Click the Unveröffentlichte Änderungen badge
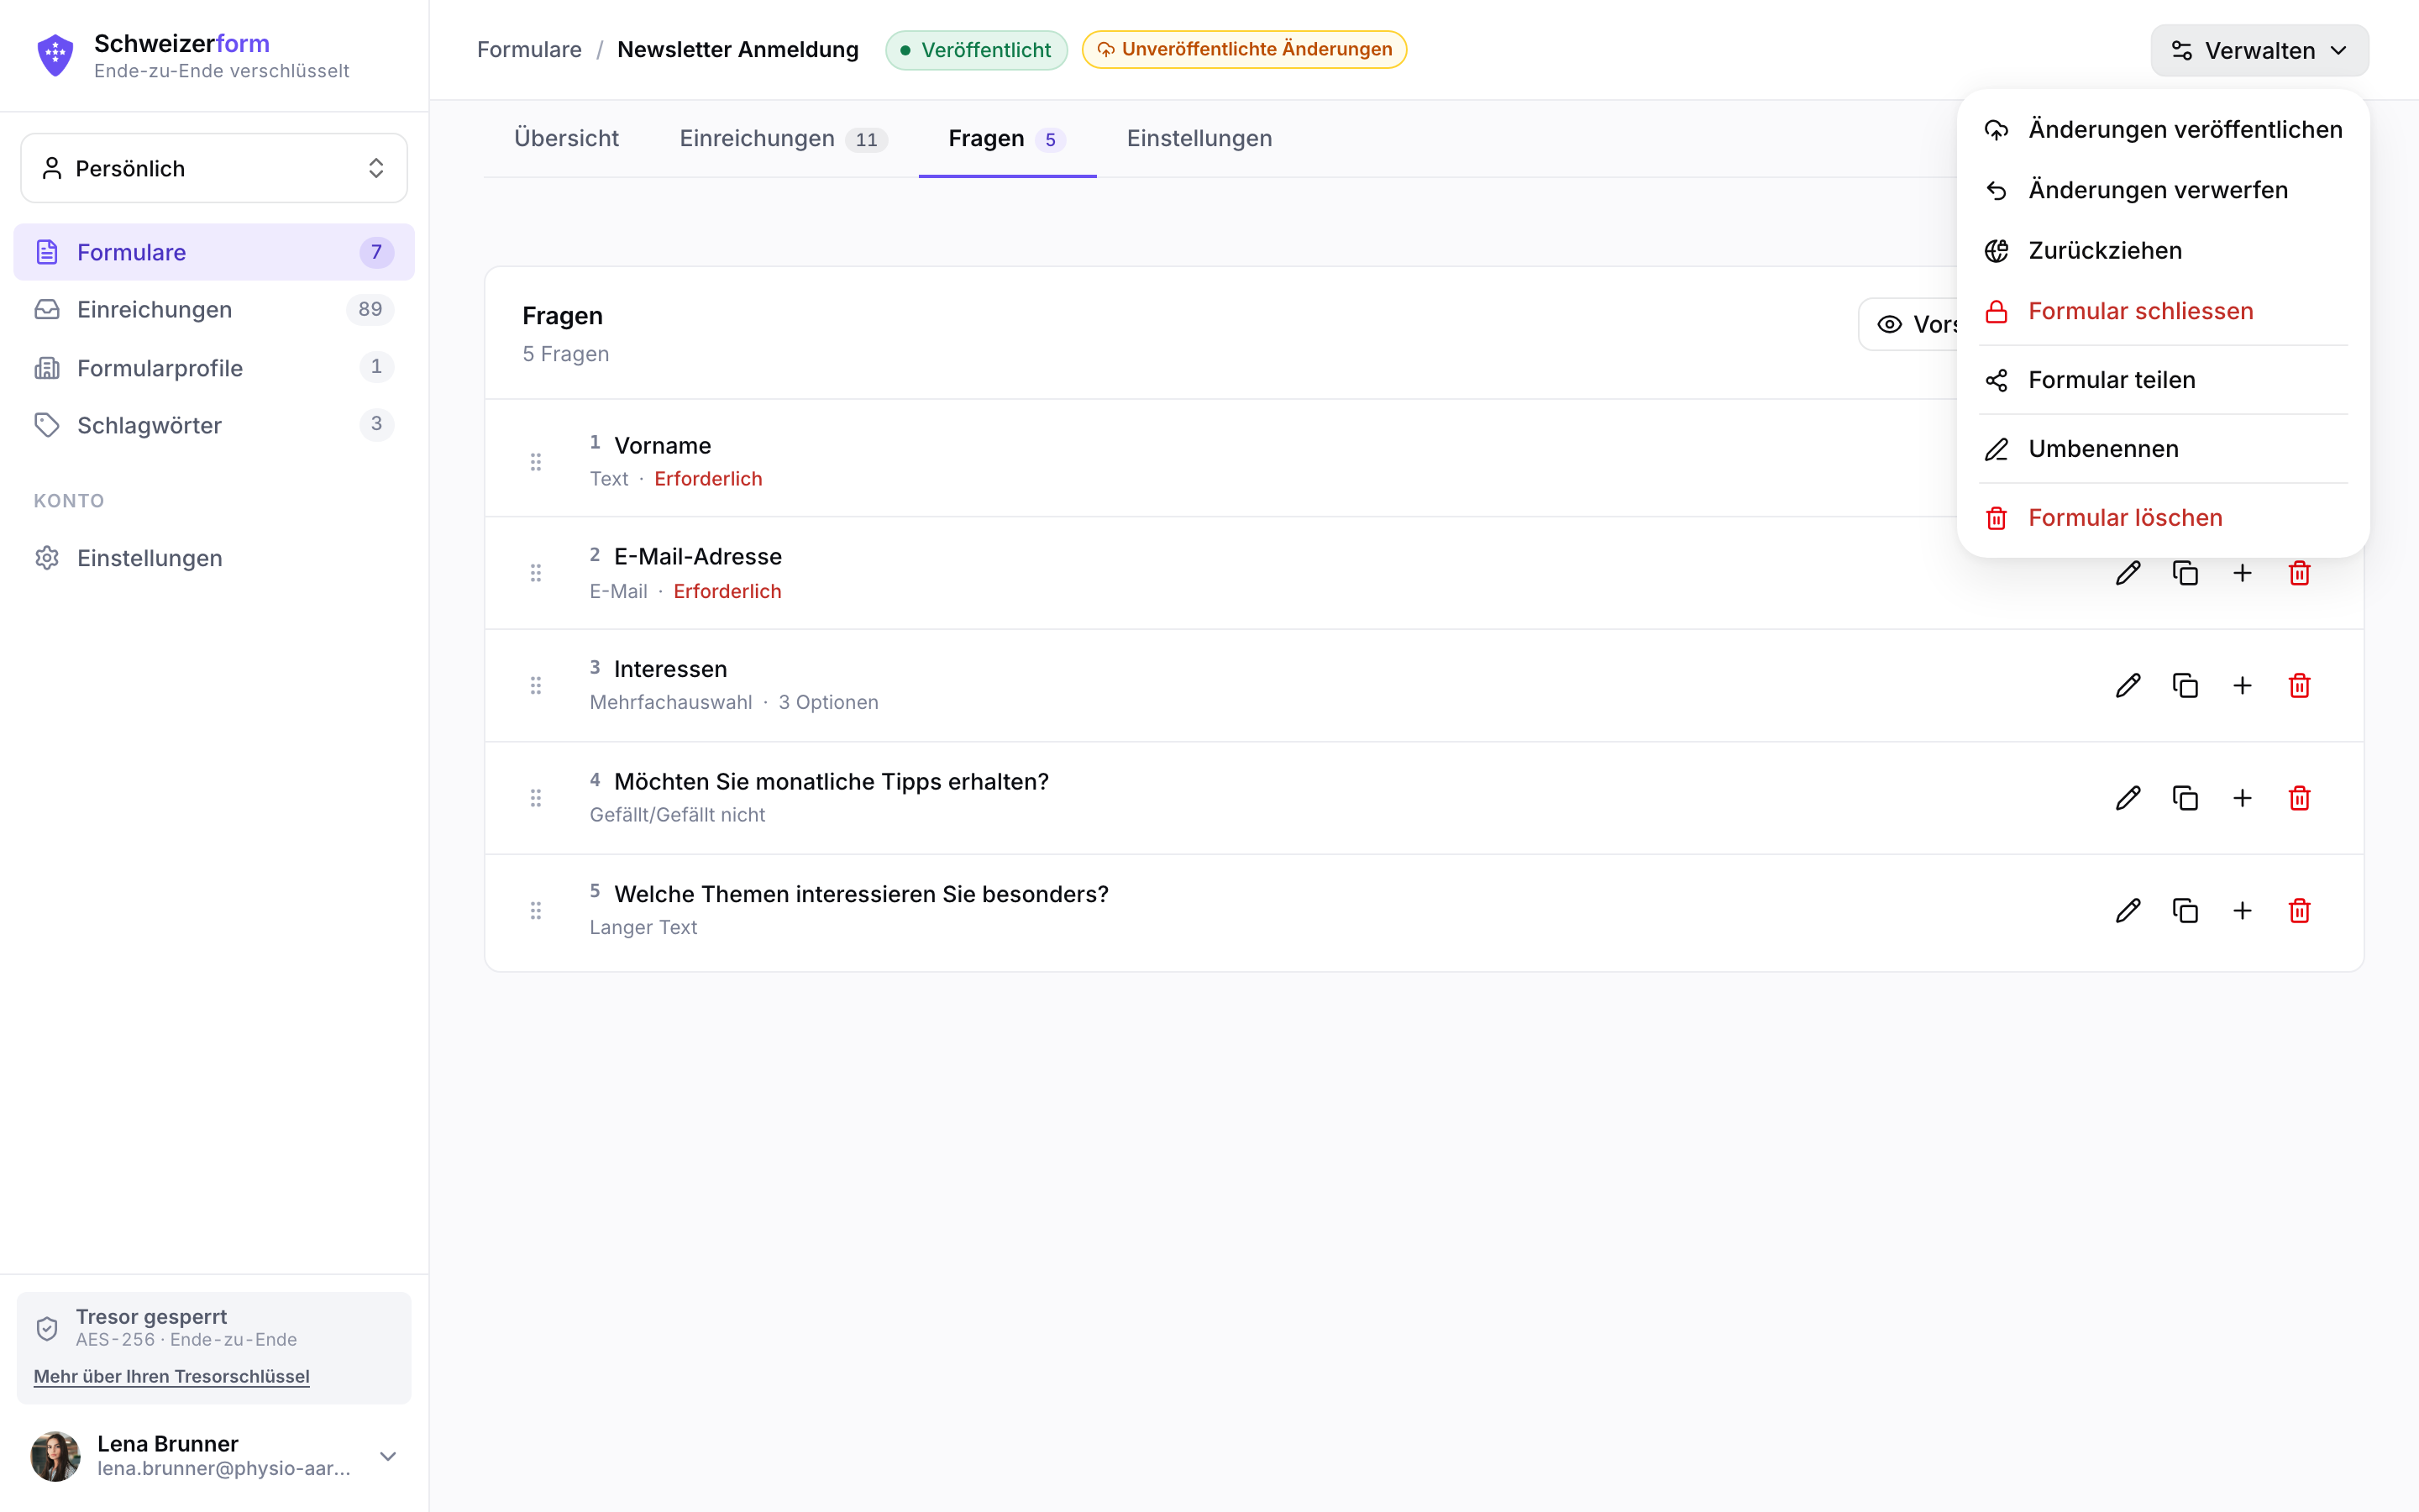 point(1243,50)
